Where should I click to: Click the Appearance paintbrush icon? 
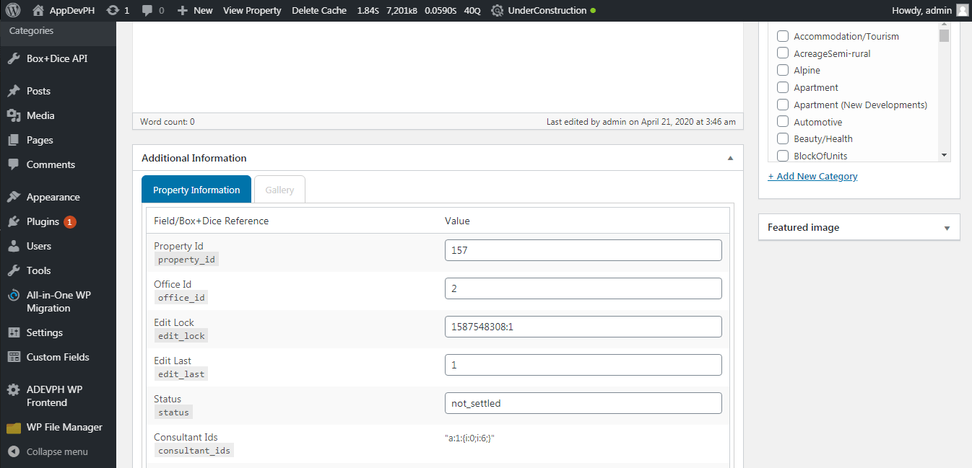coord(14,197)
